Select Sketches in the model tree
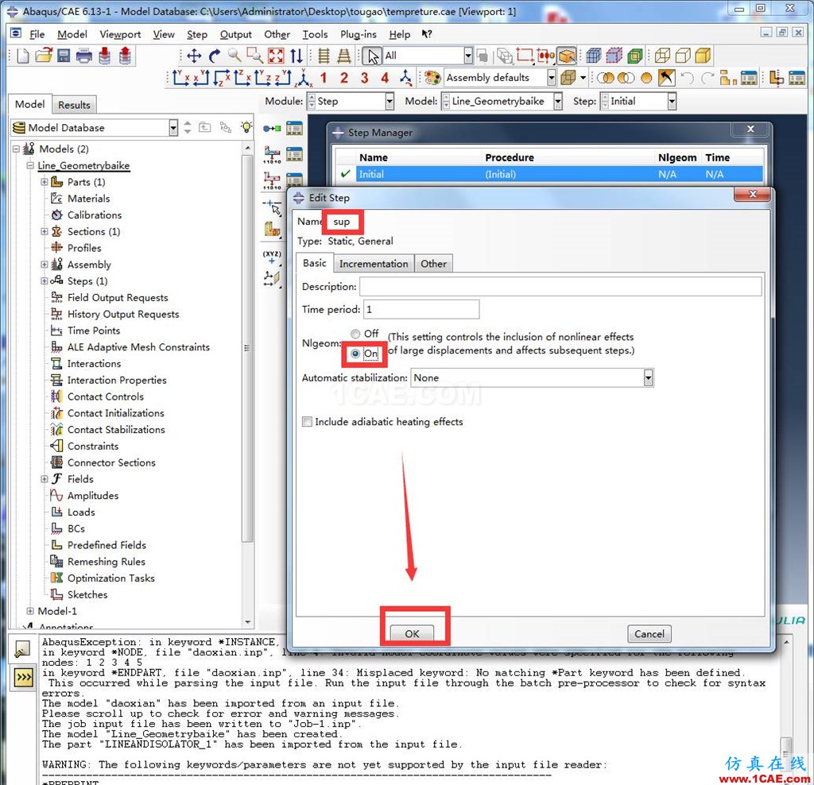This screenshot has height=785, width=814. pos(87,594)
